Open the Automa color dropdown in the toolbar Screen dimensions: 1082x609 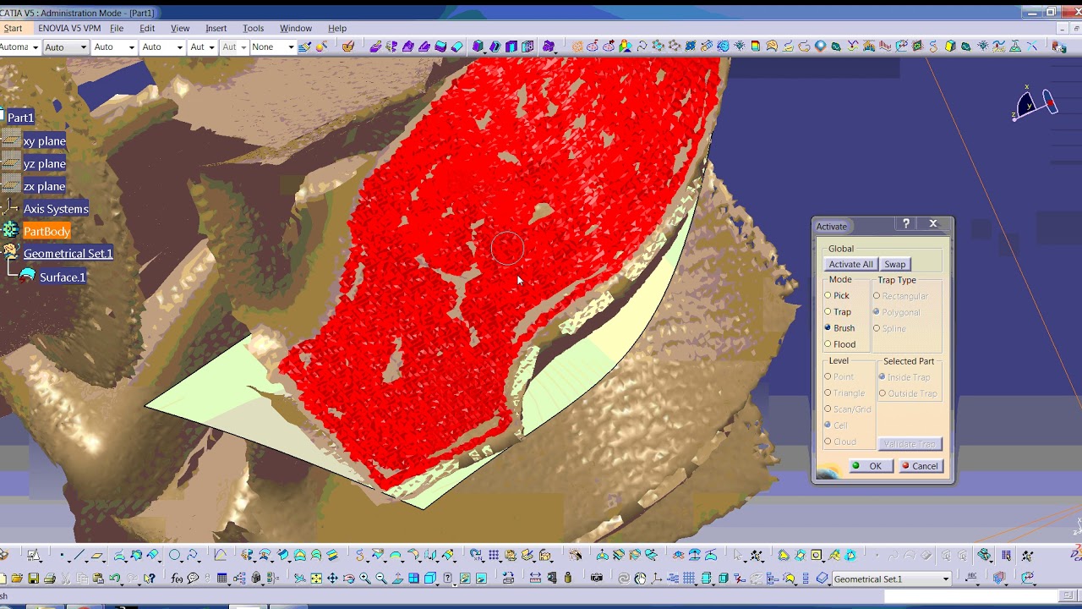click(19, 47)
